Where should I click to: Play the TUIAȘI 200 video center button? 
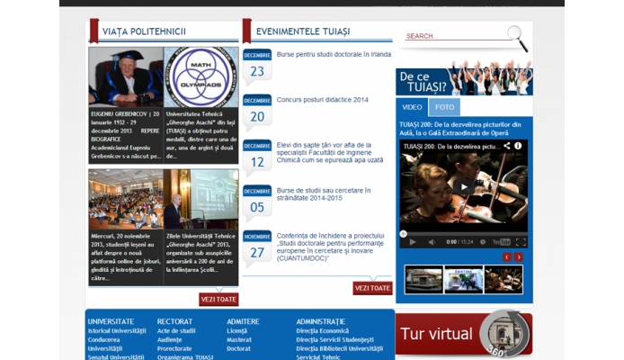tap(464, 186)
